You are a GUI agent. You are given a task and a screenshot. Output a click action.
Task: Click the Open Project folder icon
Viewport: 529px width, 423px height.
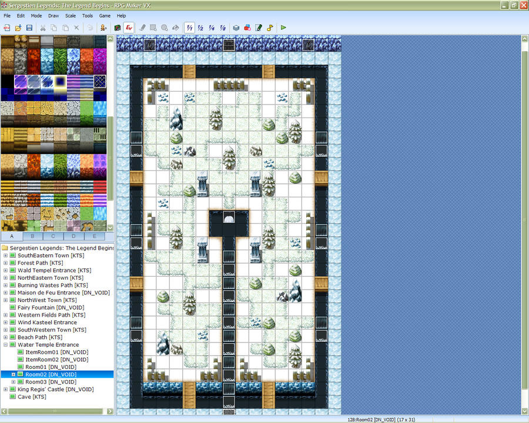(18, 28)
